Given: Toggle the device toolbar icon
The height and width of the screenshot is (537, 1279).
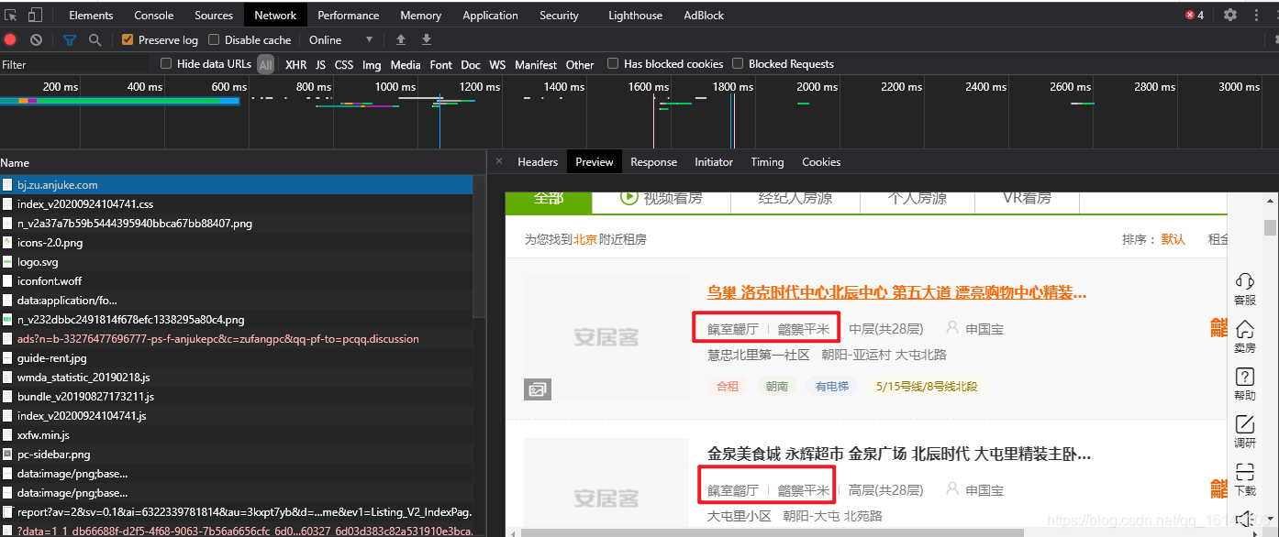Looking at the screenshot, I should point(35,15).
